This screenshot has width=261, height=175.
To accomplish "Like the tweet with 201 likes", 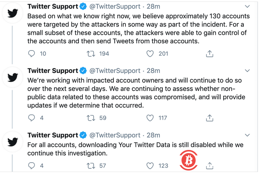I will click(x=150, y=53).
